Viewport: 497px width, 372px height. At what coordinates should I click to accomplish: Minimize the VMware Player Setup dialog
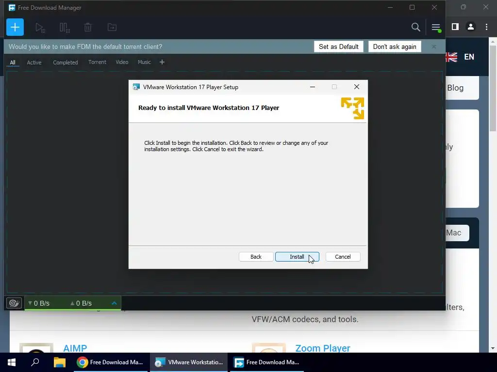point(313,87)
